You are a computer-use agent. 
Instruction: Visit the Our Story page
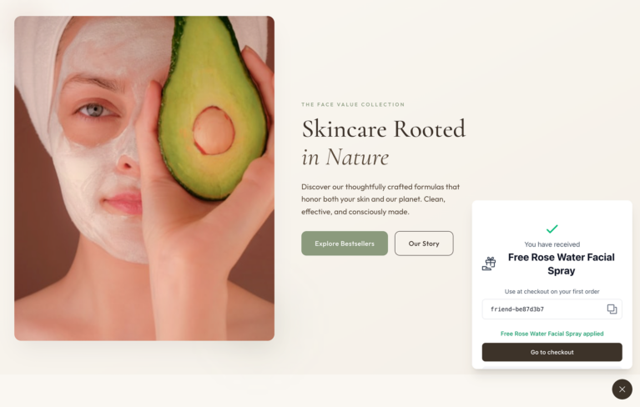(x=424, y=244)
